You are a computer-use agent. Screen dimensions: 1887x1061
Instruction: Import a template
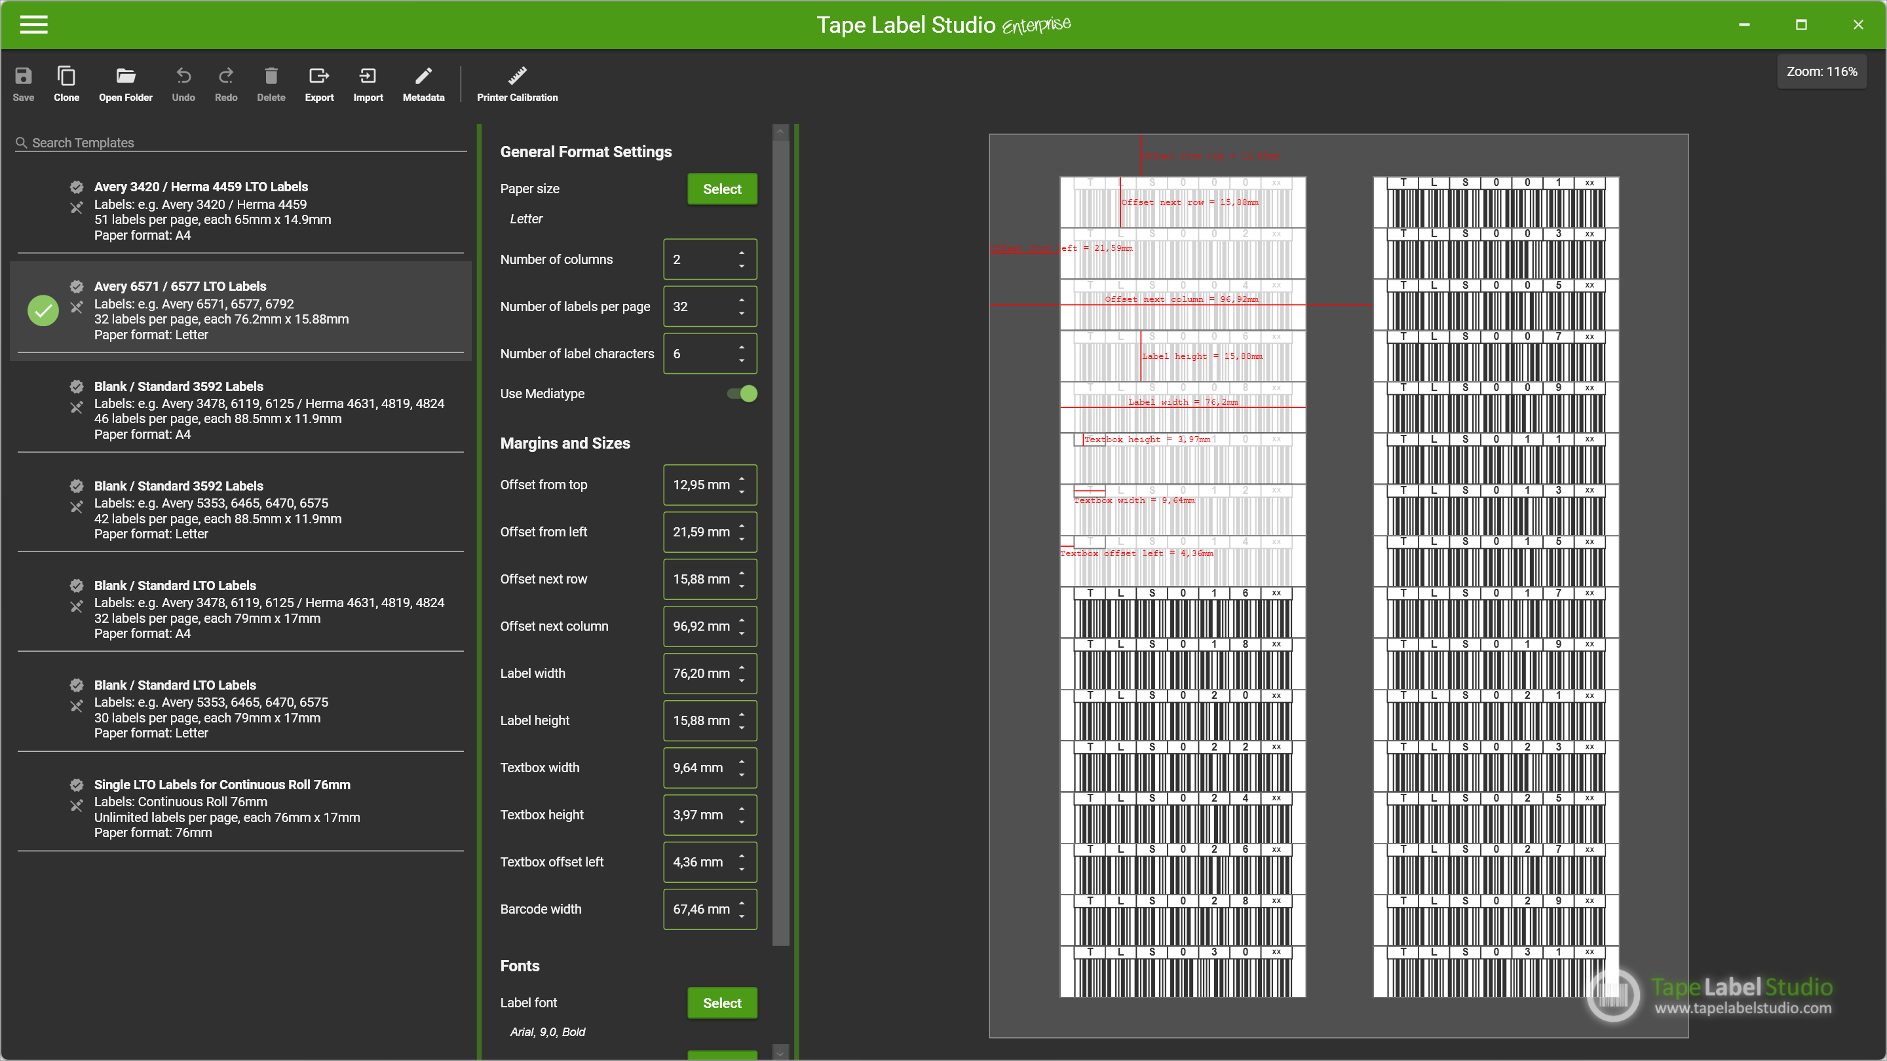coord(368,84)
